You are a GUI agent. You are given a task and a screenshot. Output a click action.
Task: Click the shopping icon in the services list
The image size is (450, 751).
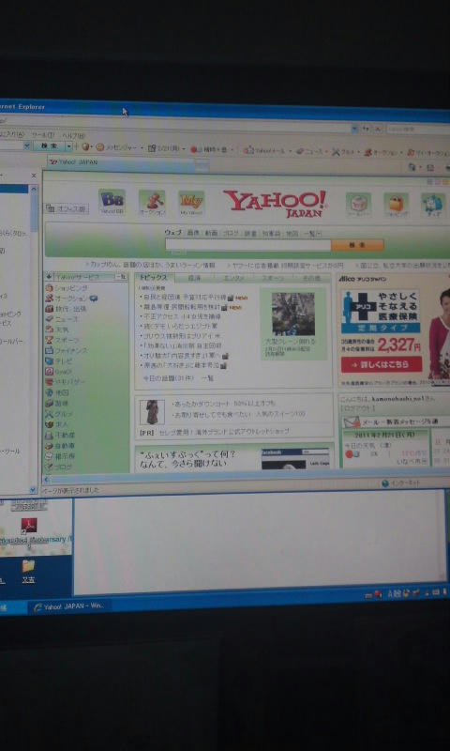pos(49,288)
